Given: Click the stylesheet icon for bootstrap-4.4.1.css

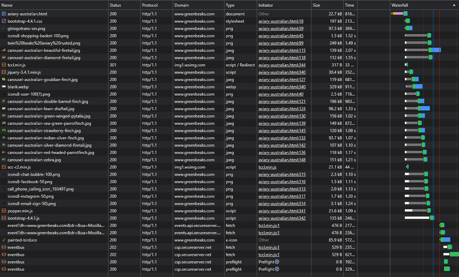Looking at the screenshot, I should [x=4, y=21].
